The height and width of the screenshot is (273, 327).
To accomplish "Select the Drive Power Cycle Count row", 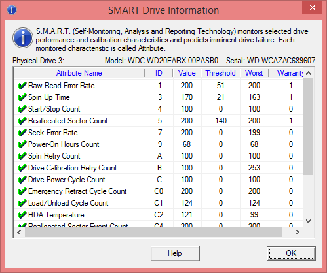I will (x=159, y=180).
